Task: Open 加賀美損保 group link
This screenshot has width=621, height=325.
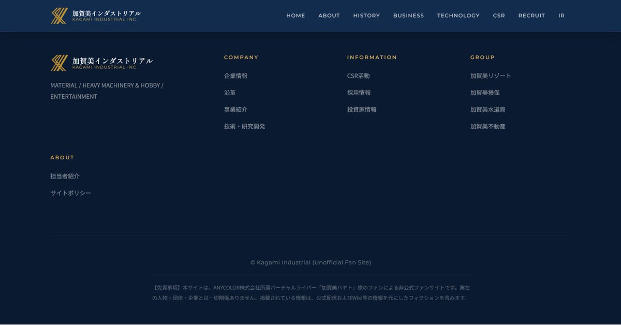Action: [x=485, y=93]
